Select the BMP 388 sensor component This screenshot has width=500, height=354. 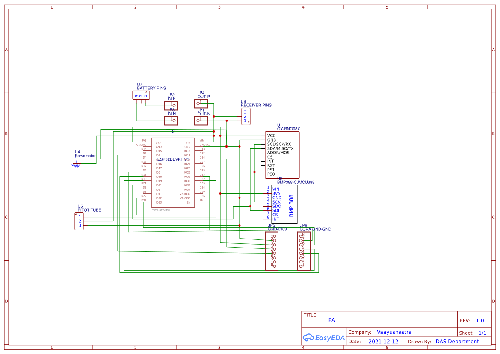[284, 204]
